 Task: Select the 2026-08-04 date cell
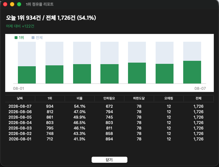tap(20, 123)
